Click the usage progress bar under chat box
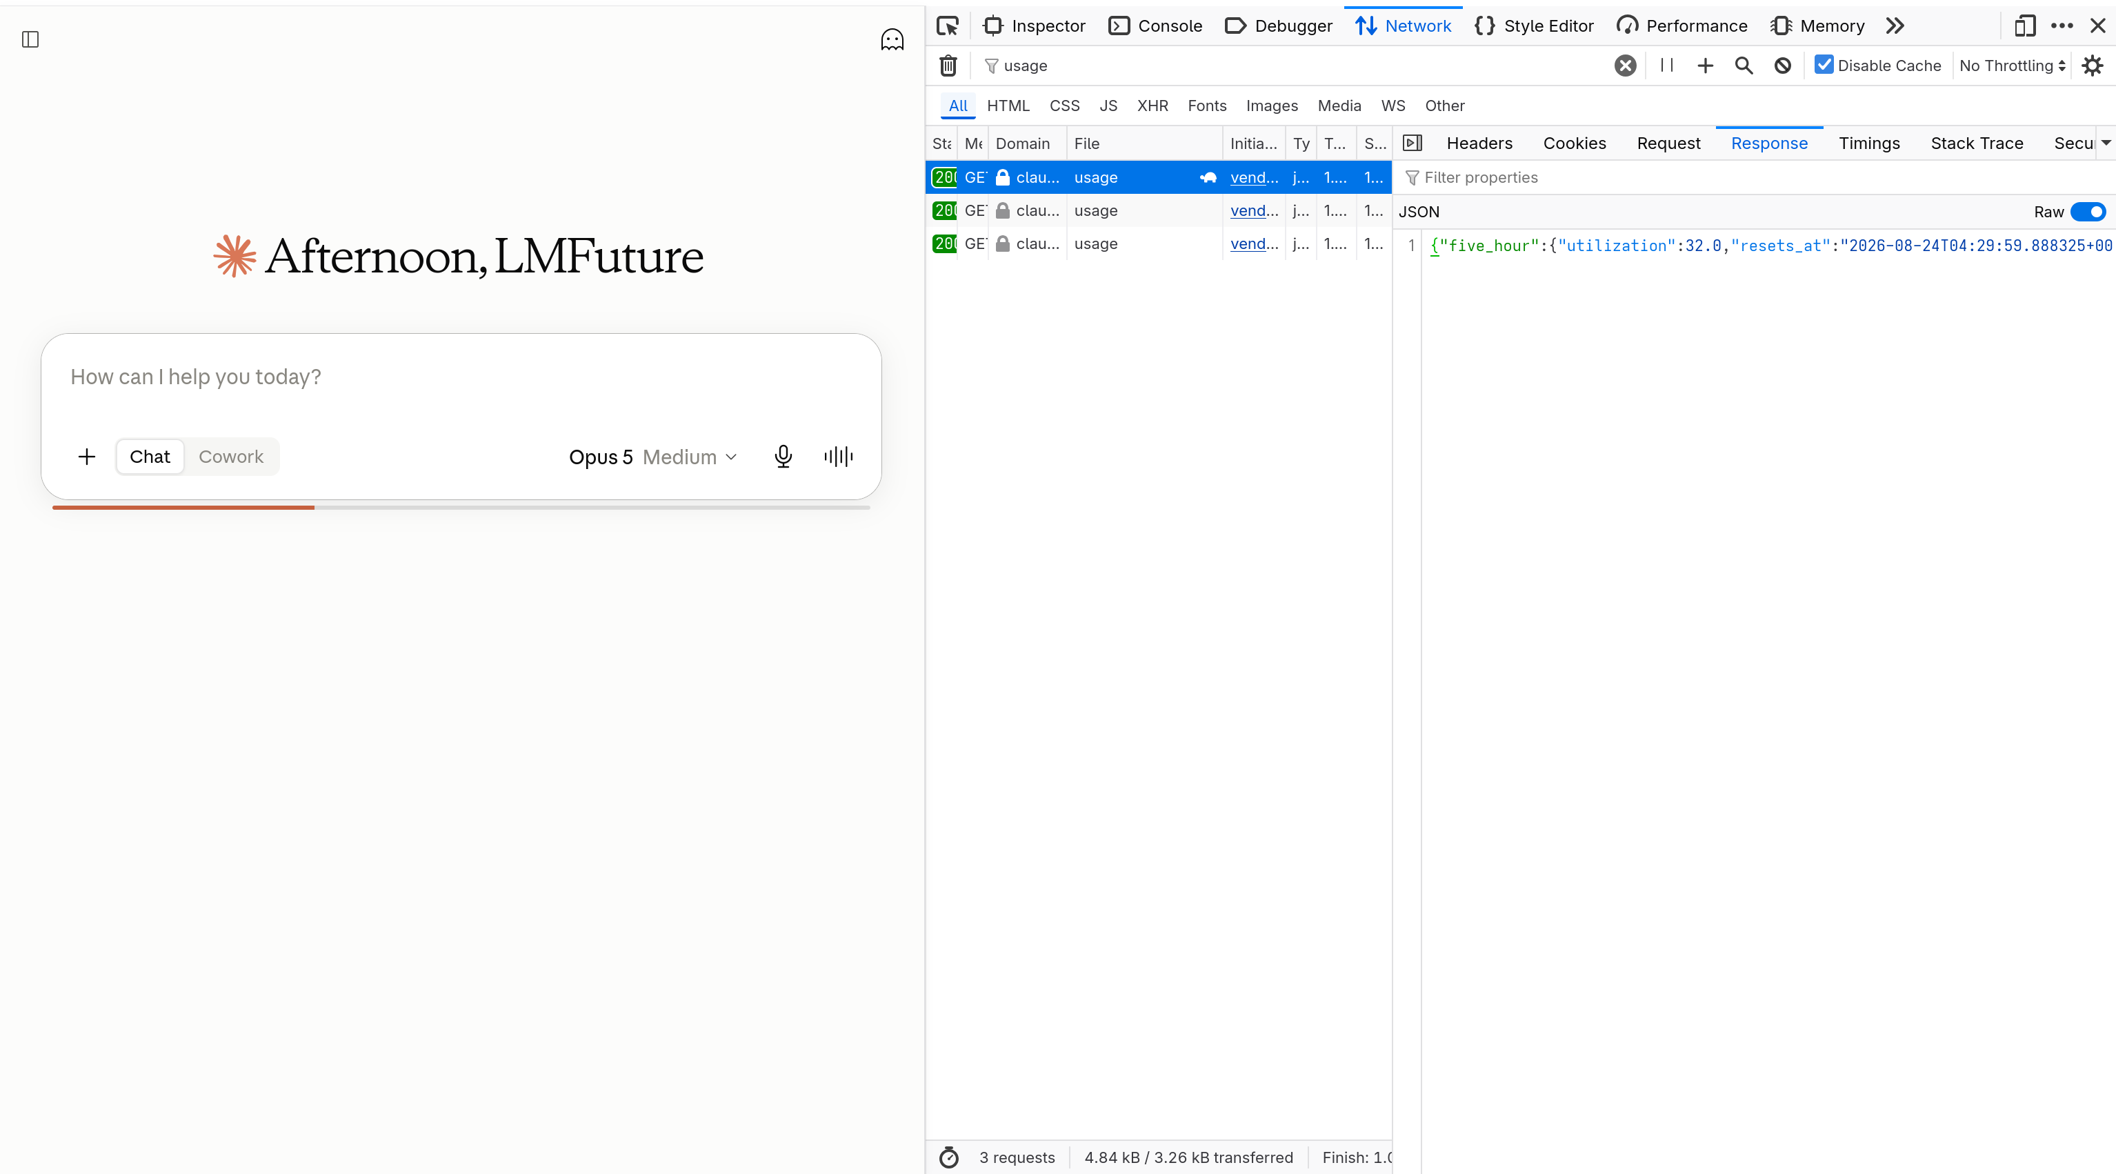Image resolution: width=2116 pixels, height=1174 pixels. 461,508
